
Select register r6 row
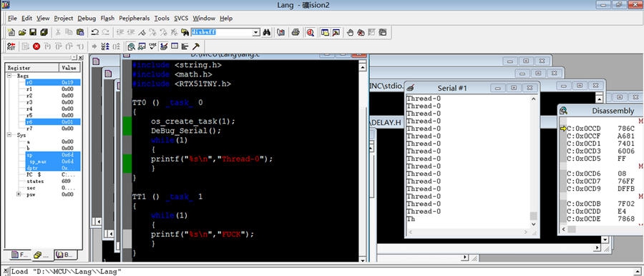(x=52, y=122)
